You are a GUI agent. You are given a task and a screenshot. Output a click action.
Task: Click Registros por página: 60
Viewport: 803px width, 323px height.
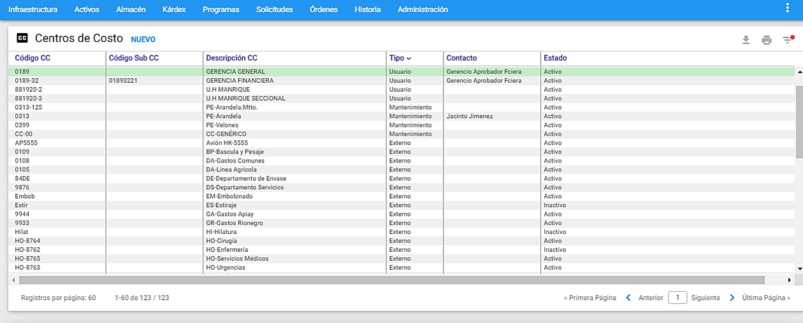click(x=59, y=298)
